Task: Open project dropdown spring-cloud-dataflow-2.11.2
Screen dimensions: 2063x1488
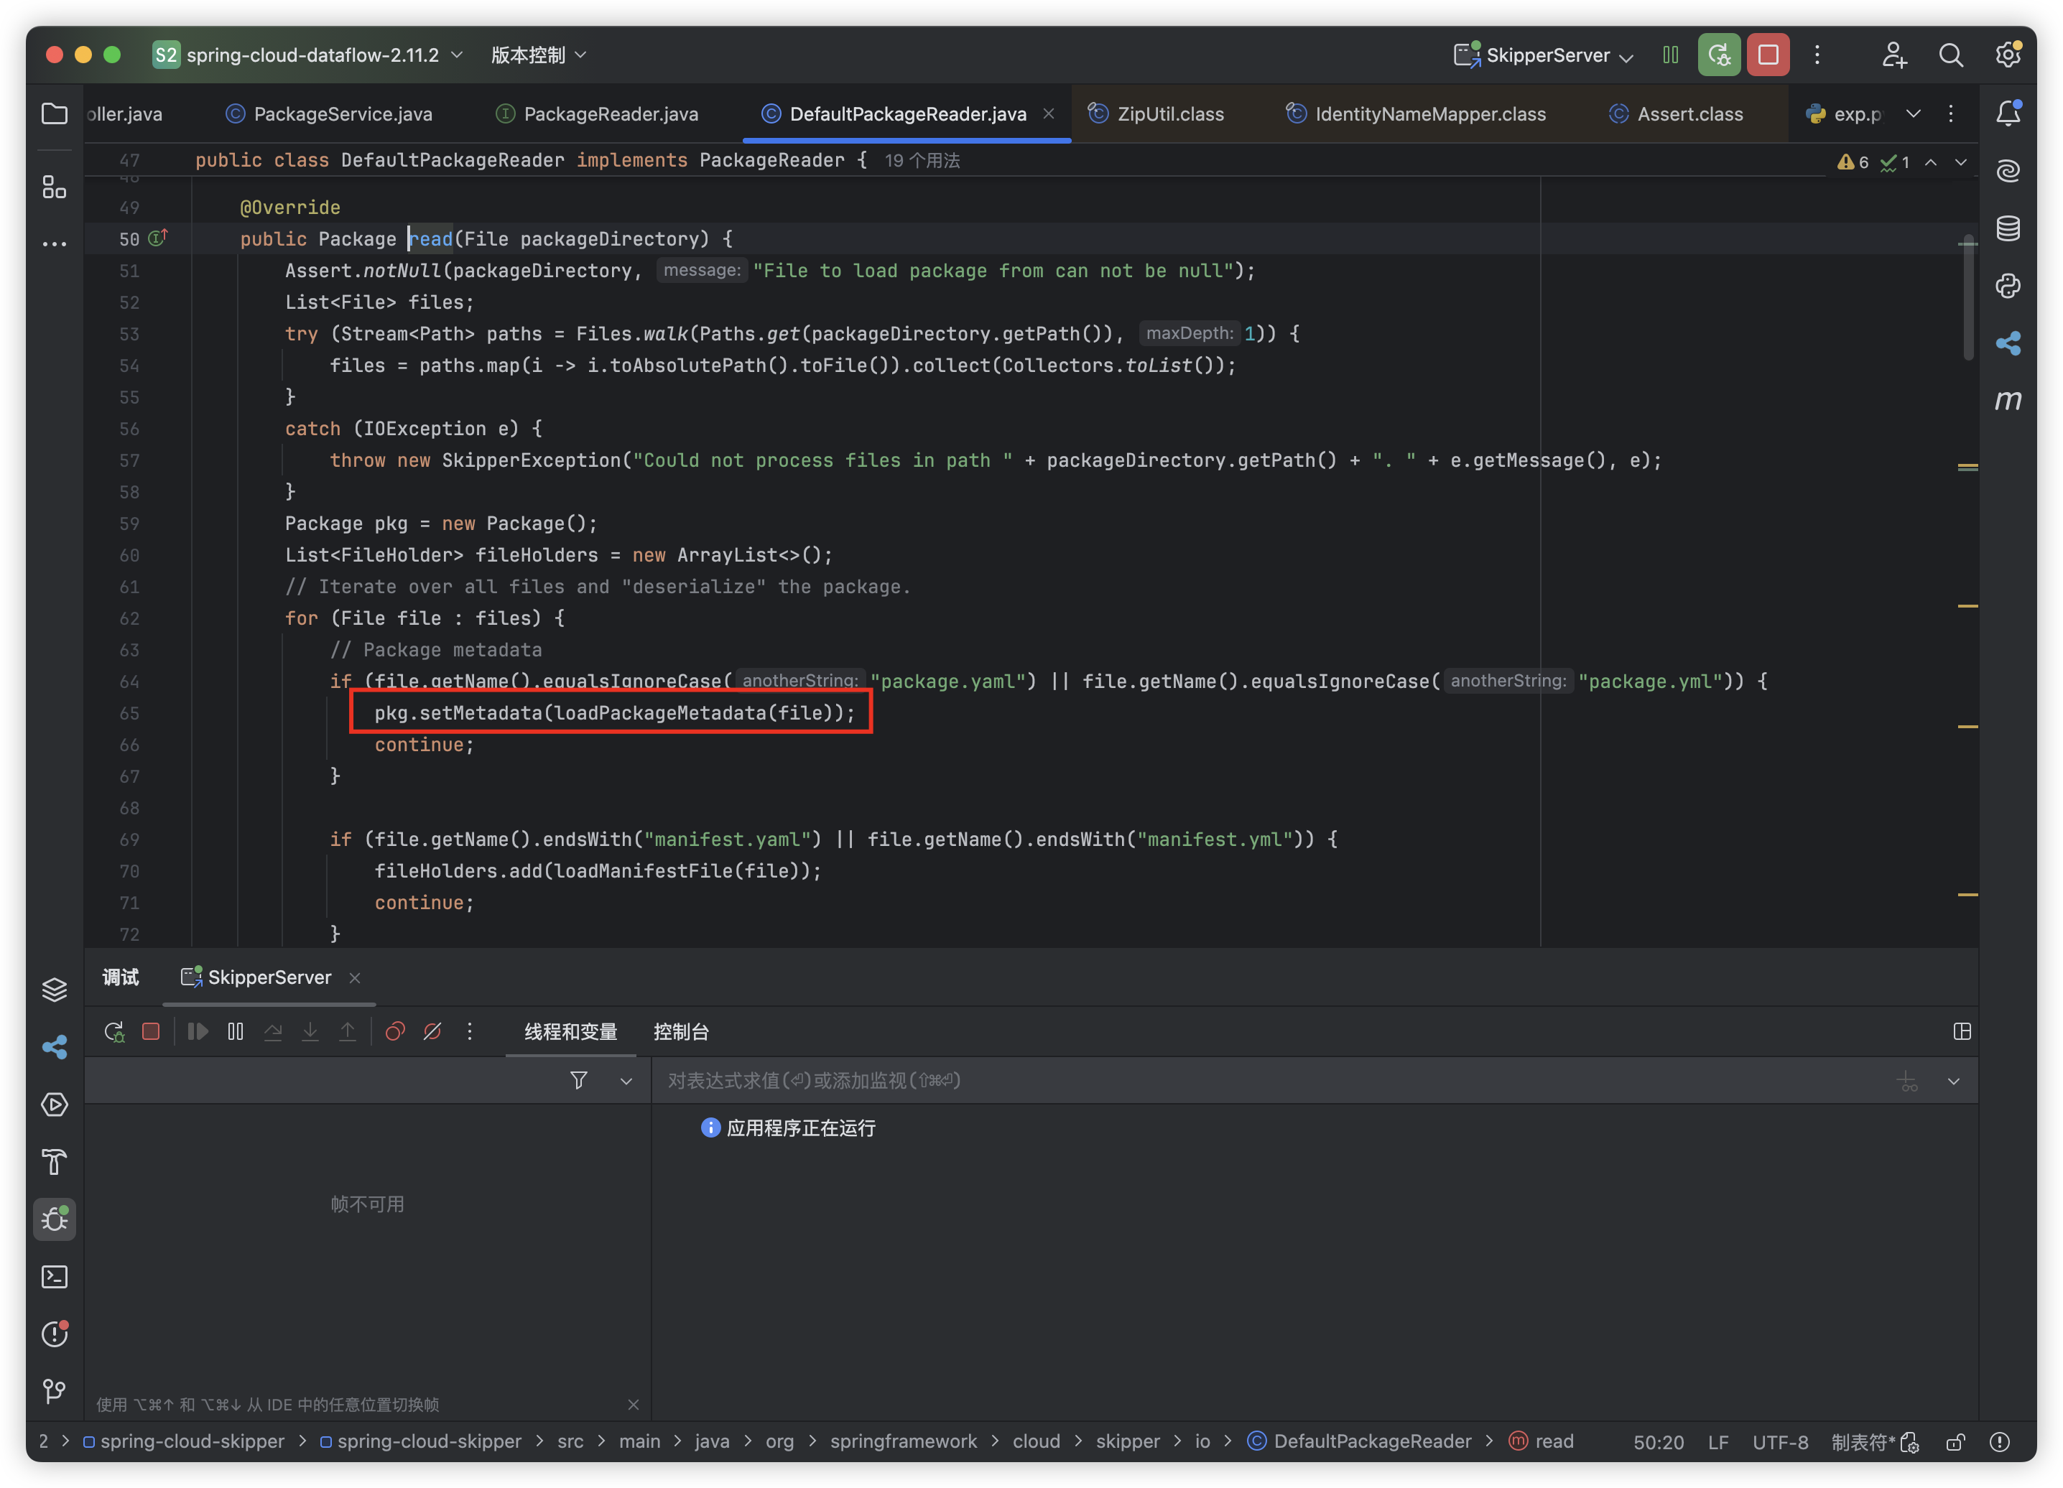Action: pos(308,55)
